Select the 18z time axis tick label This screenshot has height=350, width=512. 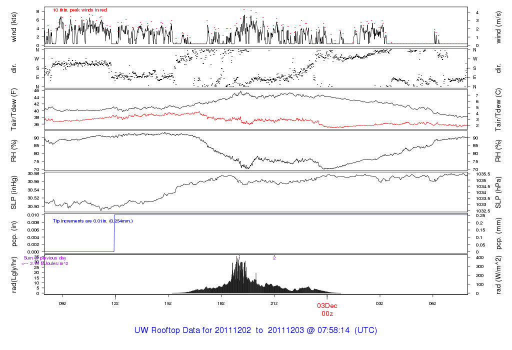(x=221, y=303)
